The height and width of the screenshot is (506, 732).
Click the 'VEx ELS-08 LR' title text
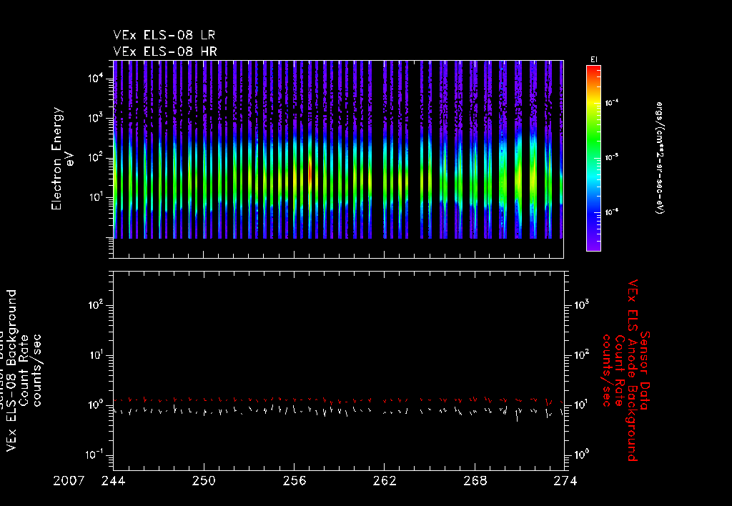tap(164, 35)
